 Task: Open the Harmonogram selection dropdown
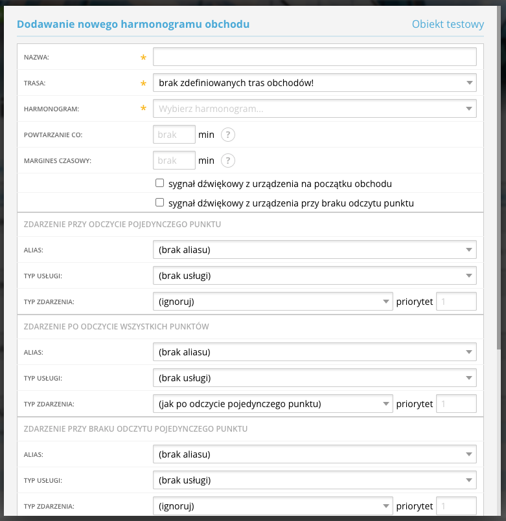[x=314, y=109]
